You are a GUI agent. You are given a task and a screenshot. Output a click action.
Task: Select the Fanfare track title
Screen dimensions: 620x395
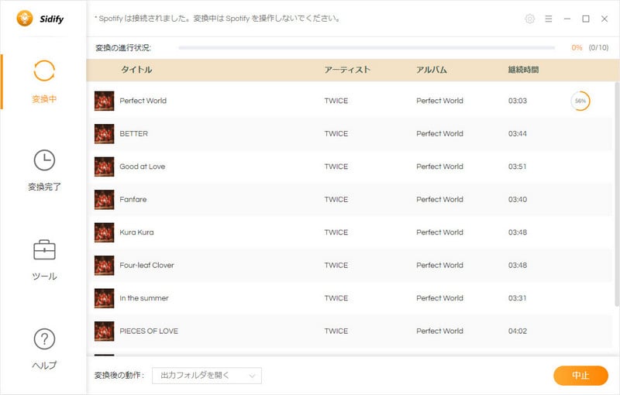coord(133,200)
